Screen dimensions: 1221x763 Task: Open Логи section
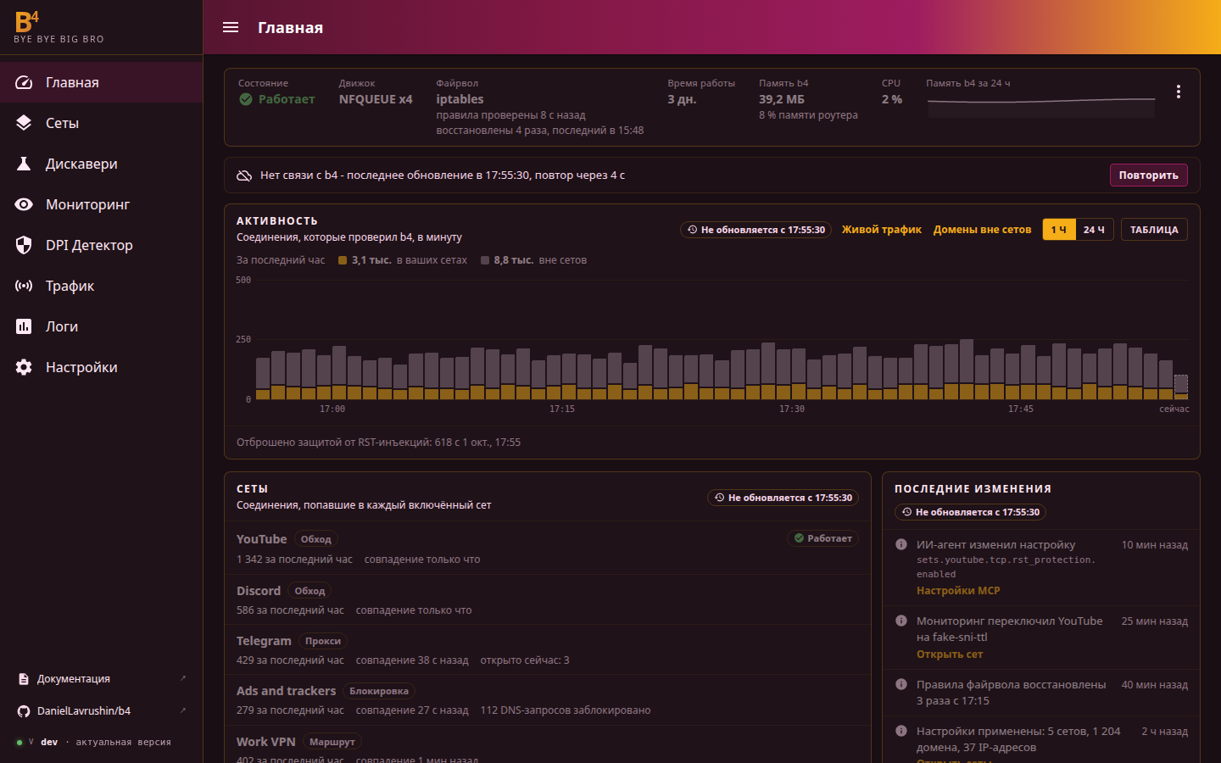[102, 326]
